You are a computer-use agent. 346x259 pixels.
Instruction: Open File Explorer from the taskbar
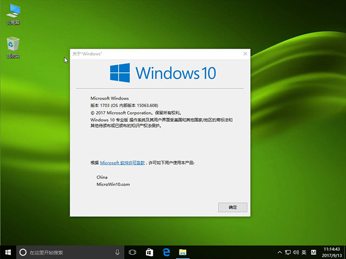183,252
